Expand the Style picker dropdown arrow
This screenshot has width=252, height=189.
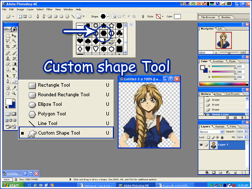[163, 17]
